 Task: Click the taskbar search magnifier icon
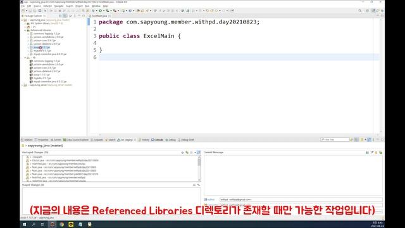coord(34,224)
